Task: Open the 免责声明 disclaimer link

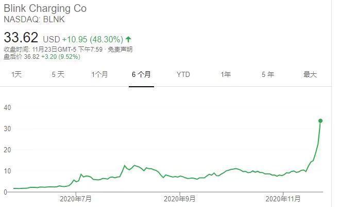Action: click(x=120, y=50)
